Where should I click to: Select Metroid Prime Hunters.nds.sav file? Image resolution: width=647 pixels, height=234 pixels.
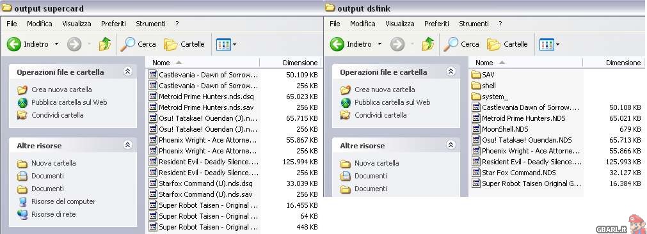202,107
